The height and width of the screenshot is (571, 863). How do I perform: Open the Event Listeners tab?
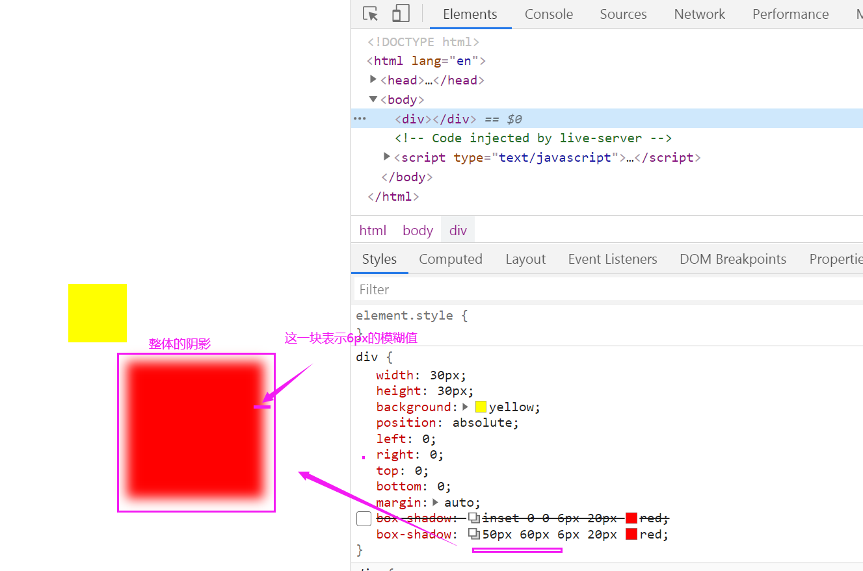613,259
